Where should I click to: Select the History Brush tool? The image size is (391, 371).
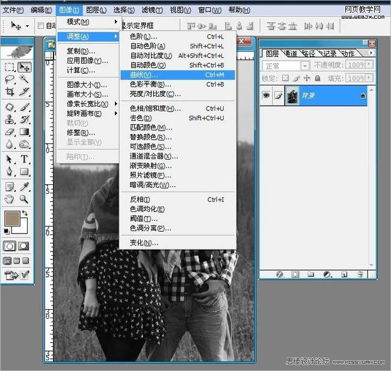(x=25, y=119)
